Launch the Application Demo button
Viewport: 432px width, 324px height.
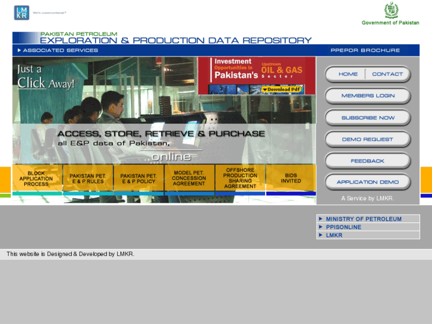368,182
